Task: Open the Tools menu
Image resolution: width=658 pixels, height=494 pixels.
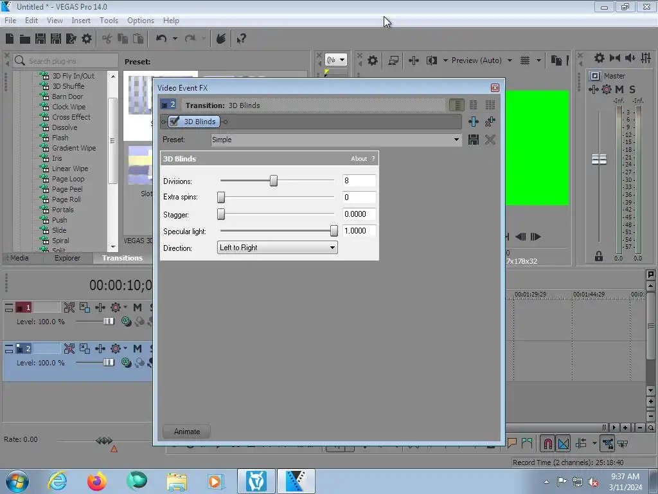Action: click(x=109, y=20)
